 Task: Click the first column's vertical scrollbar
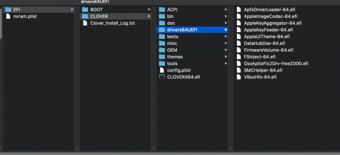tap(1, 23)
